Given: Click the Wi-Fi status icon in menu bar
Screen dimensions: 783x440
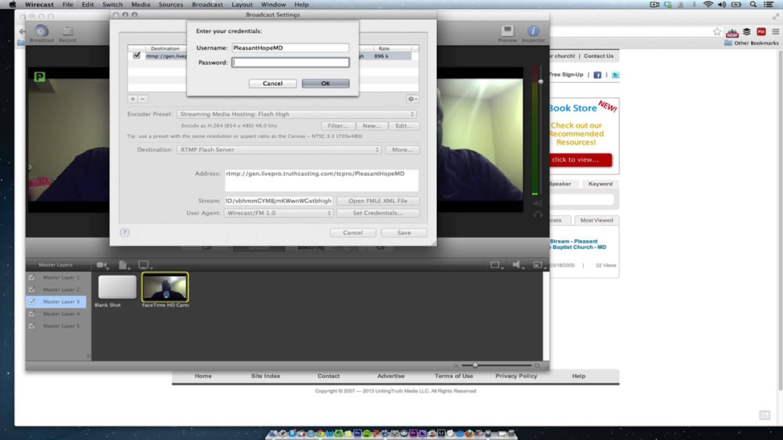Looking at the screenshot, I should (x=708, y=5).
